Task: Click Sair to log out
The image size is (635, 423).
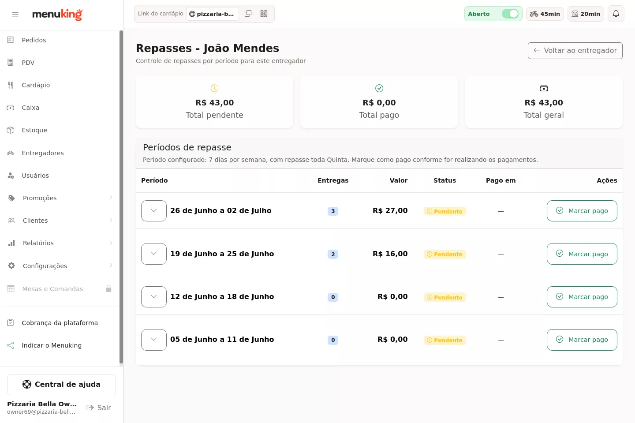Action: click(x=99, y=408)
